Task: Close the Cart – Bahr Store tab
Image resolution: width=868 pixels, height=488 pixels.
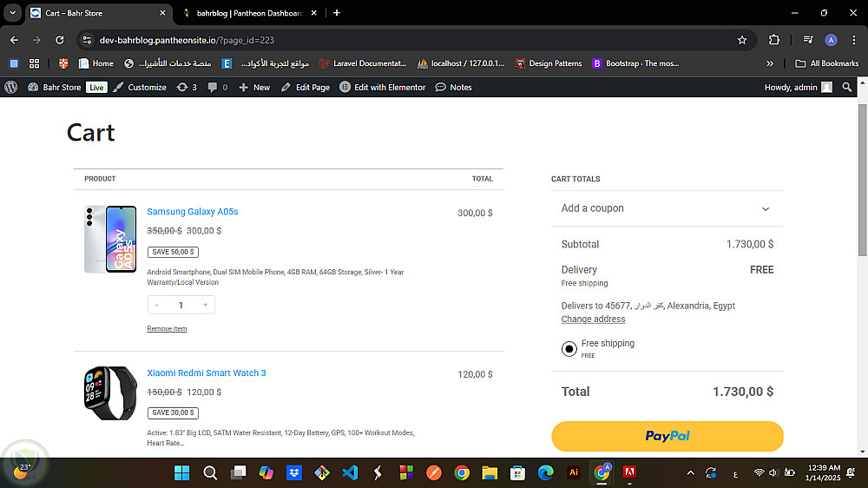Action: (162, 13)
